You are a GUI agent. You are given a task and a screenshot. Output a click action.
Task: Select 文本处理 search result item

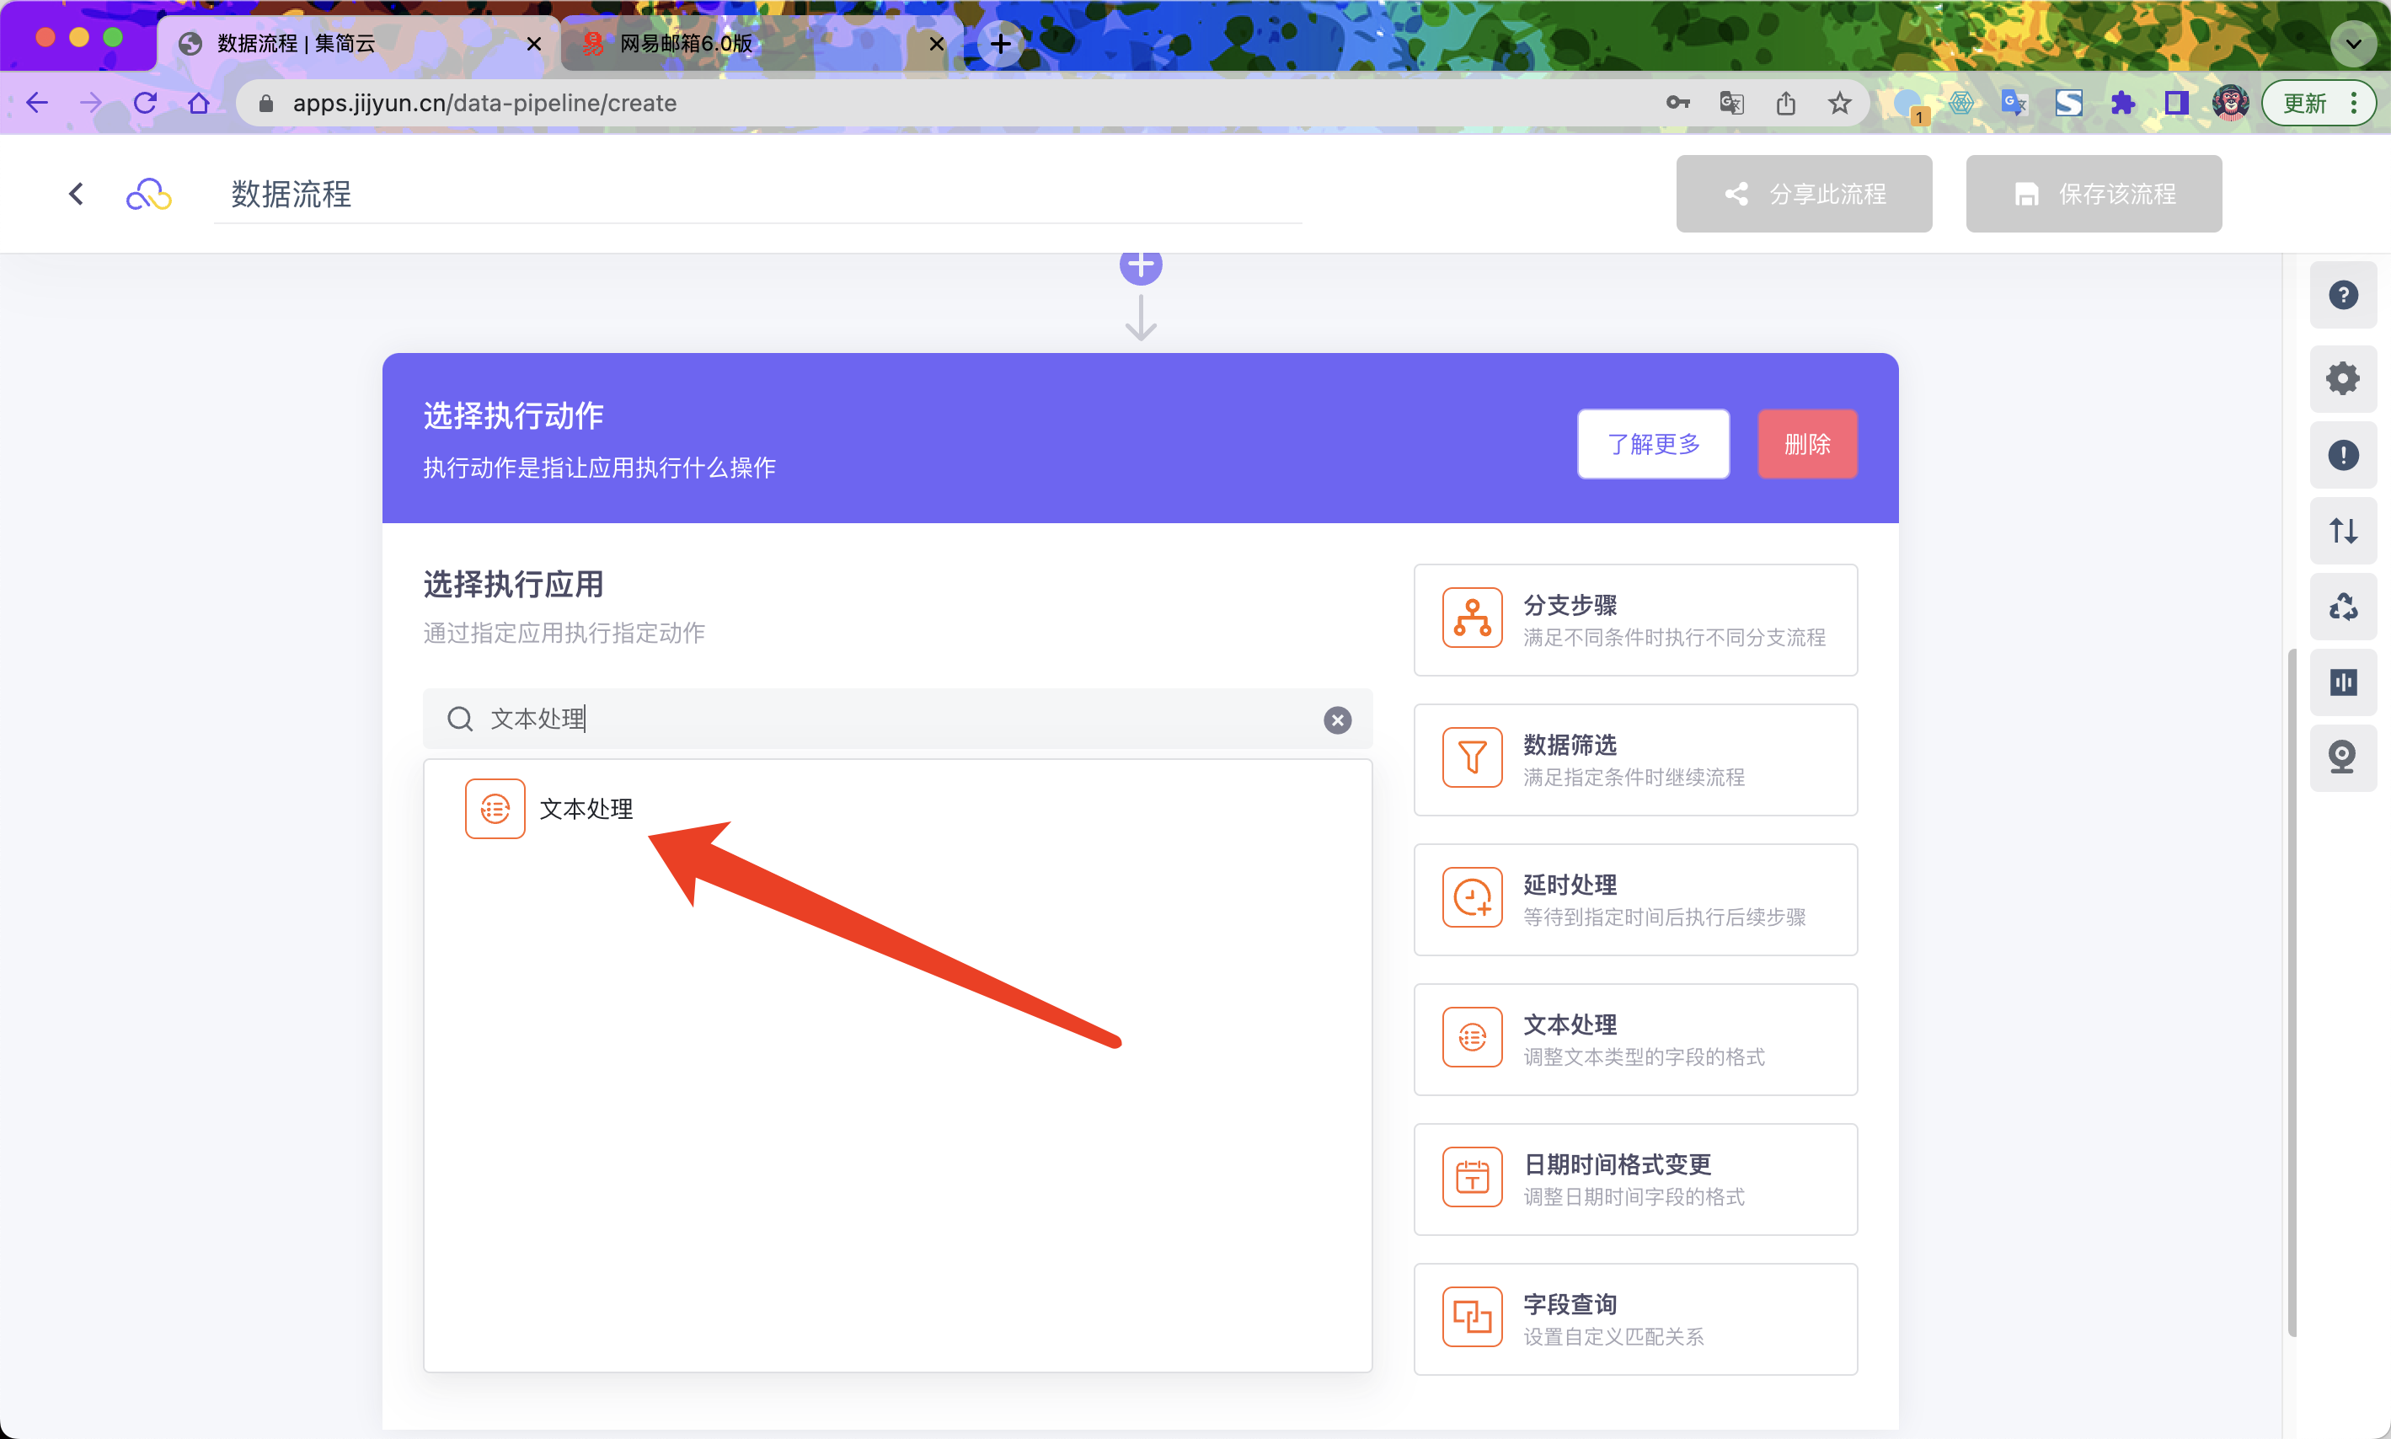pos(585,809)
